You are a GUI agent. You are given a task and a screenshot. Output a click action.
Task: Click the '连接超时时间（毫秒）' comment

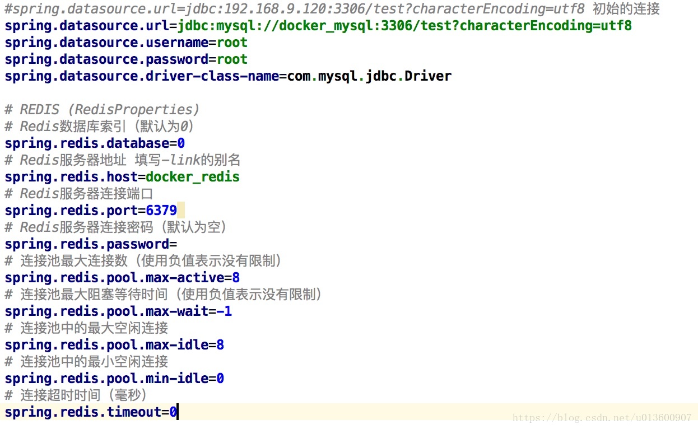(x=76, y=395)
